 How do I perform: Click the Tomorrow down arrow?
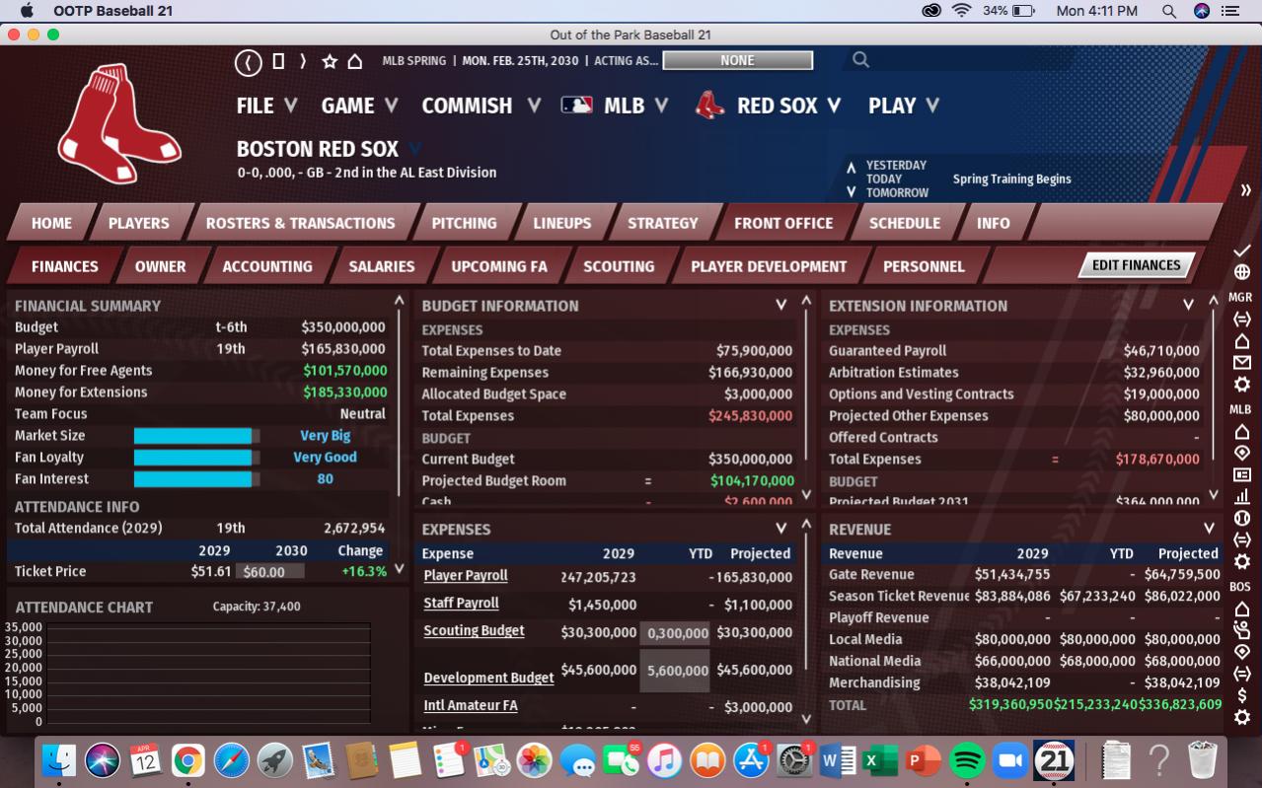tap(851, 191)
